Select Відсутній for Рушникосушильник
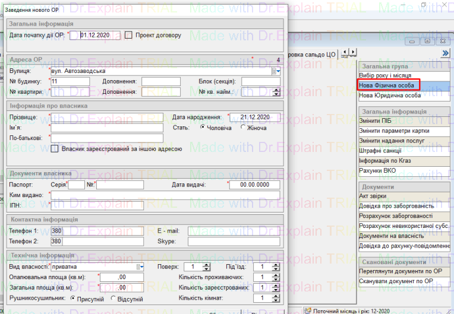This screenshot has width=454, height=314. coord(113,298)
